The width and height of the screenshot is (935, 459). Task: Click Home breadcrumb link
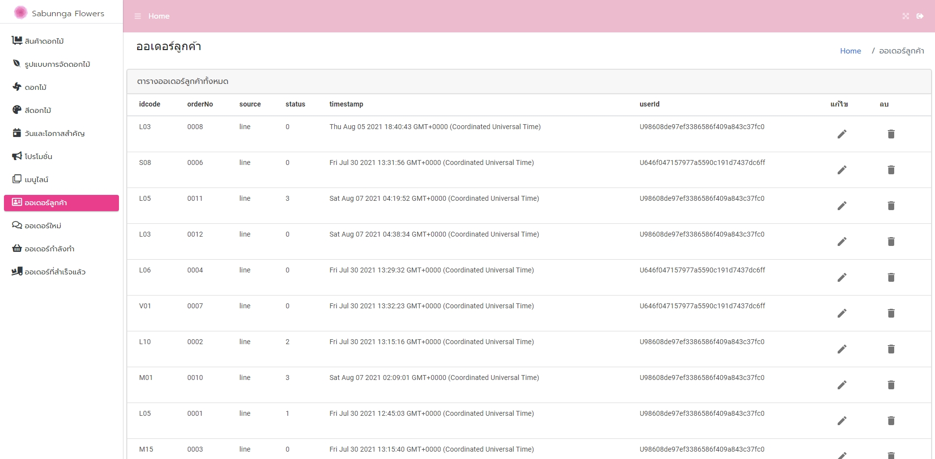[850, 51]
